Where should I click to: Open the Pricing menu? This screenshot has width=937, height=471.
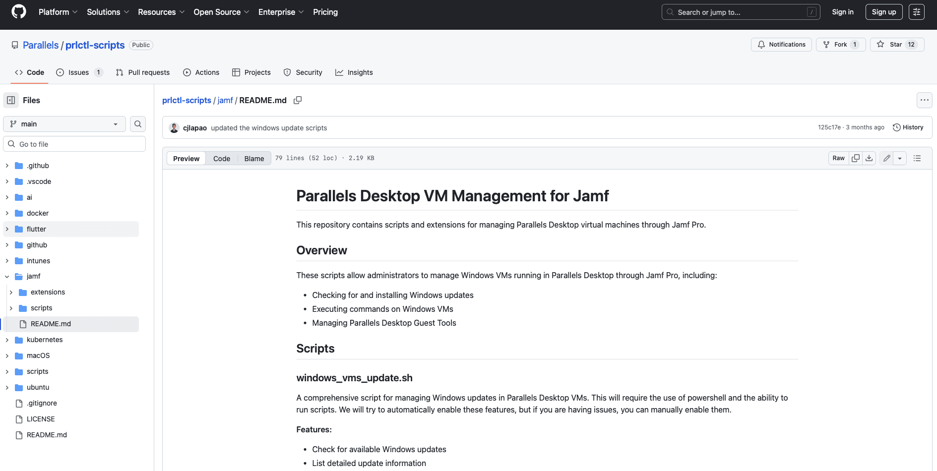point(325,12)
